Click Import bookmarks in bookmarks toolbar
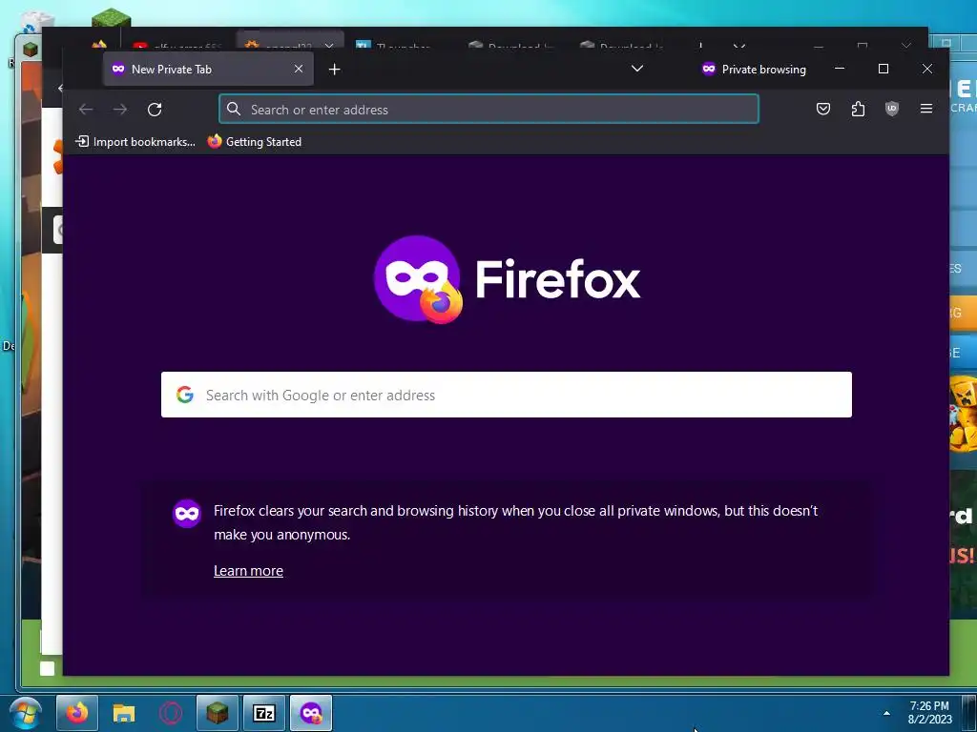 pyautogui.click(x=135, y=142)
